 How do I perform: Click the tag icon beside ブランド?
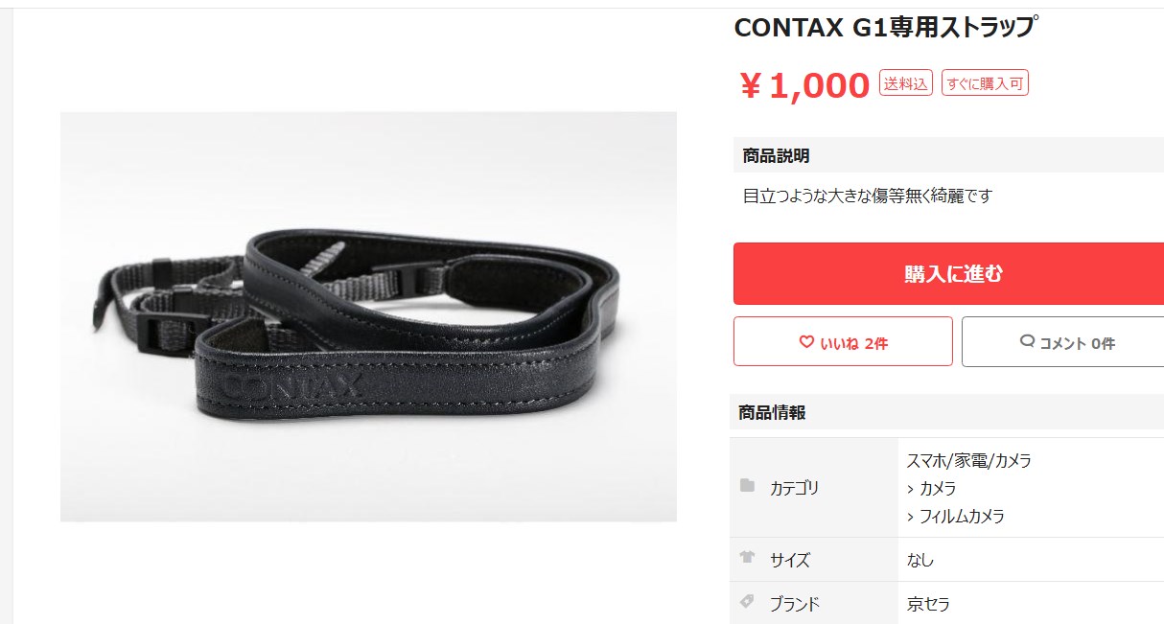[747, 602]
